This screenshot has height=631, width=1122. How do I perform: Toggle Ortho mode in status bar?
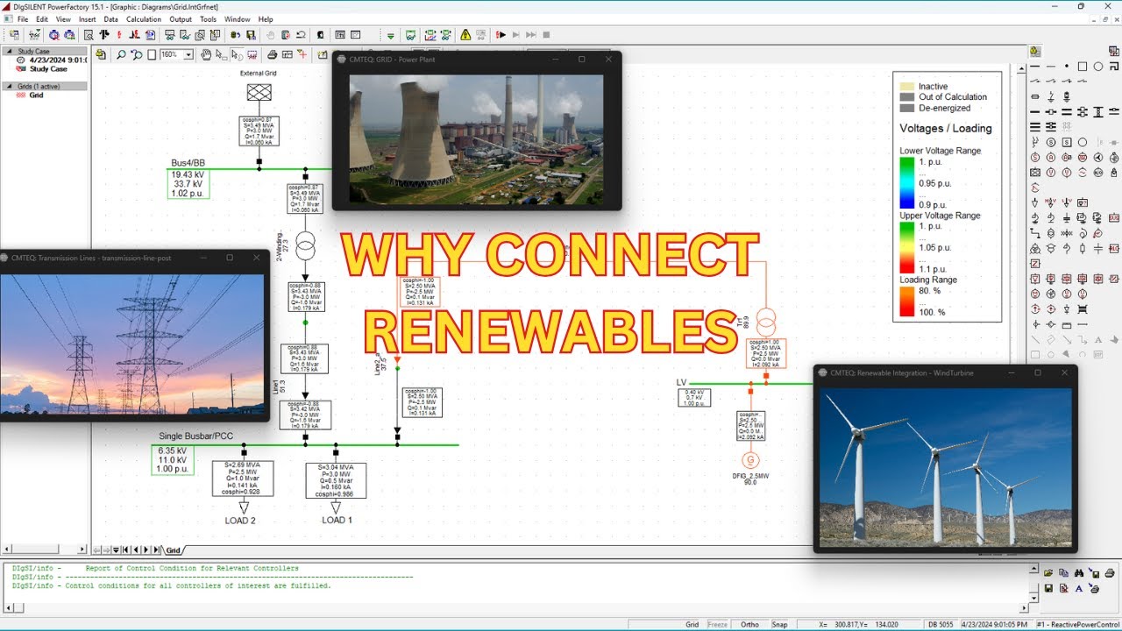pos(749,625)
